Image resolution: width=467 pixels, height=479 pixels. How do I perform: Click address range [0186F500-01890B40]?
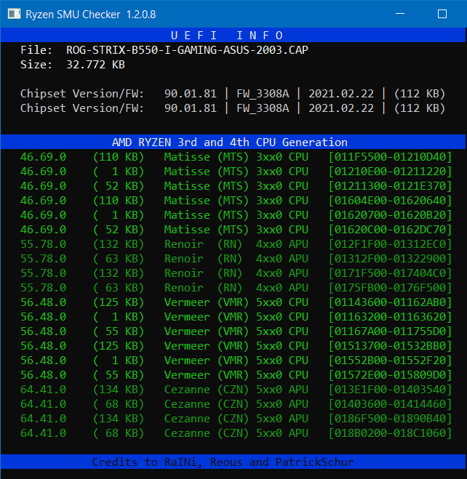coord(391,419)
